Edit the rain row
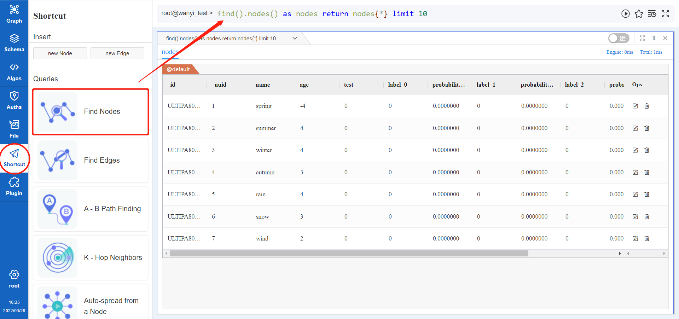679x319 pixels. click(x=635, y=195)
